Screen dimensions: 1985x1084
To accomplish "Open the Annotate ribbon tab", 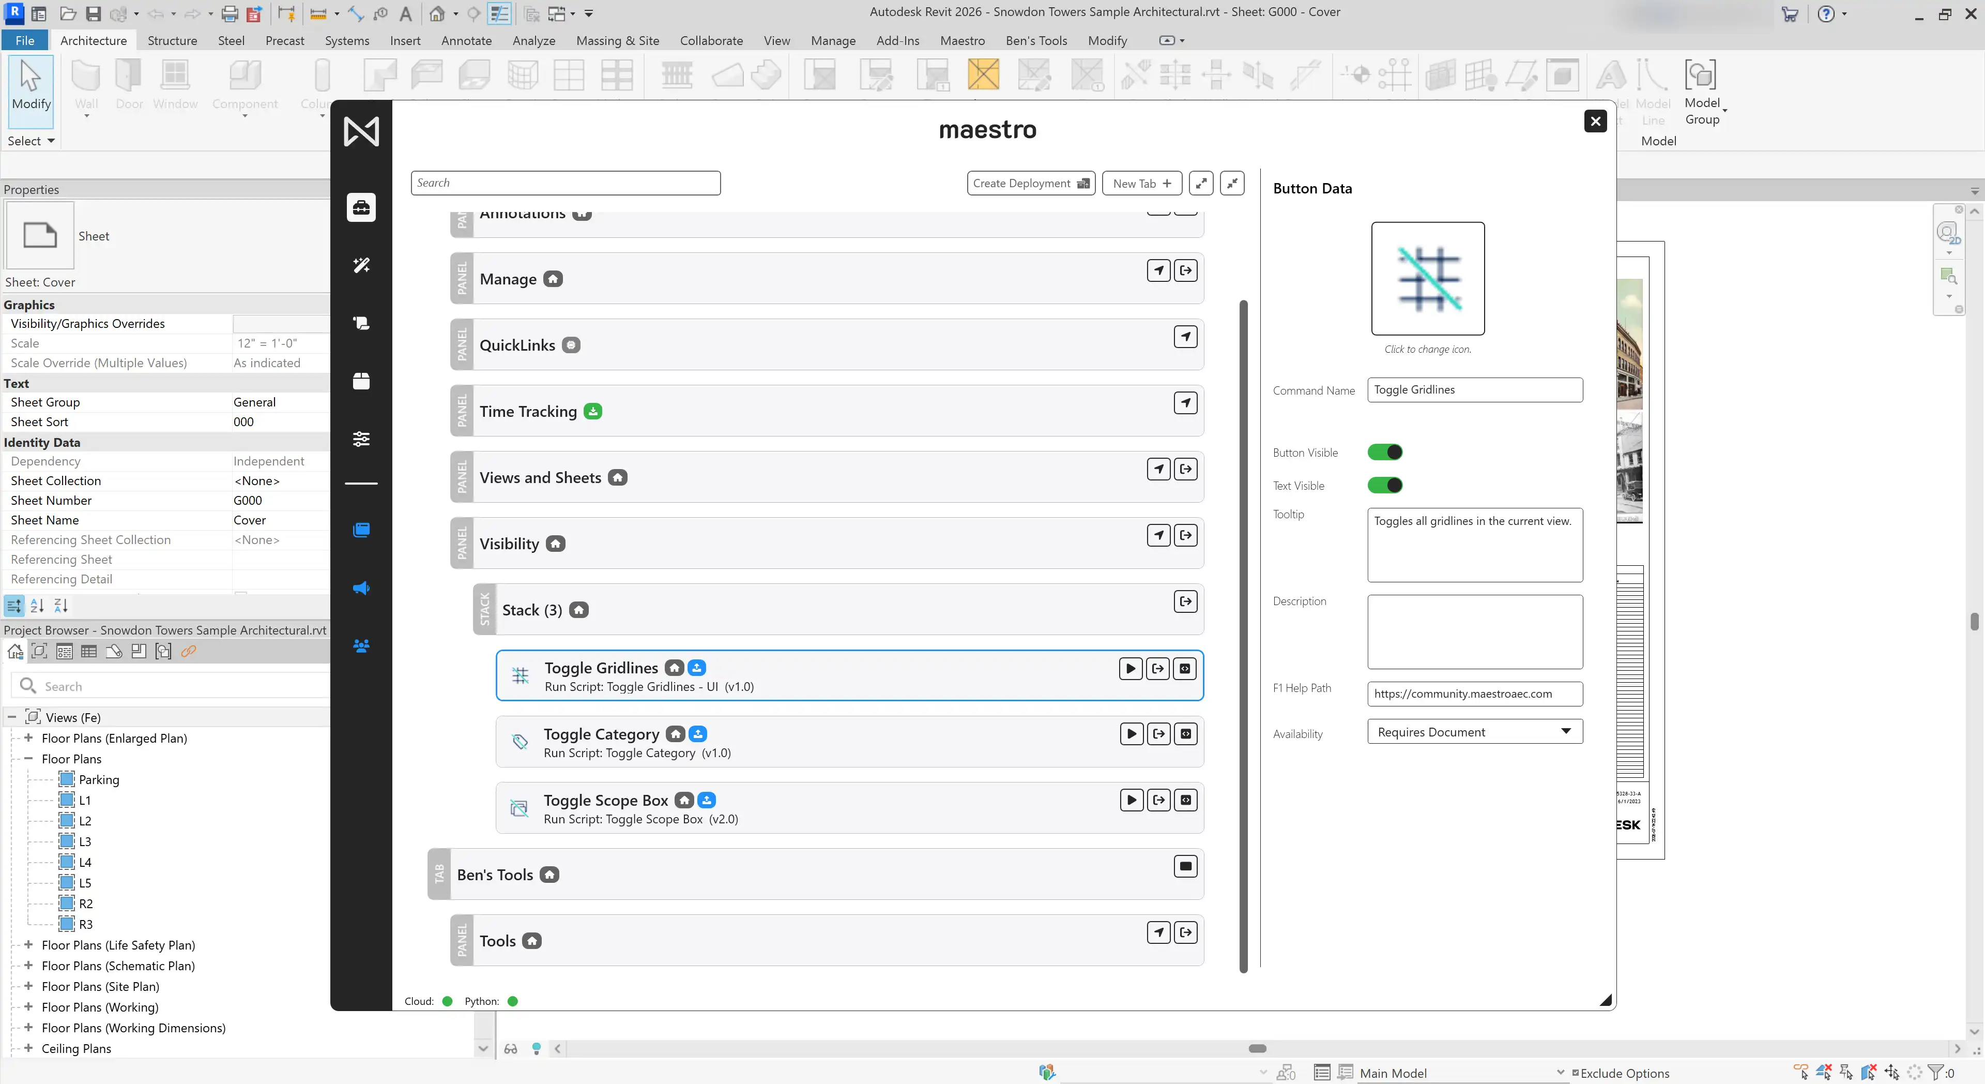I will pos(466,40).
